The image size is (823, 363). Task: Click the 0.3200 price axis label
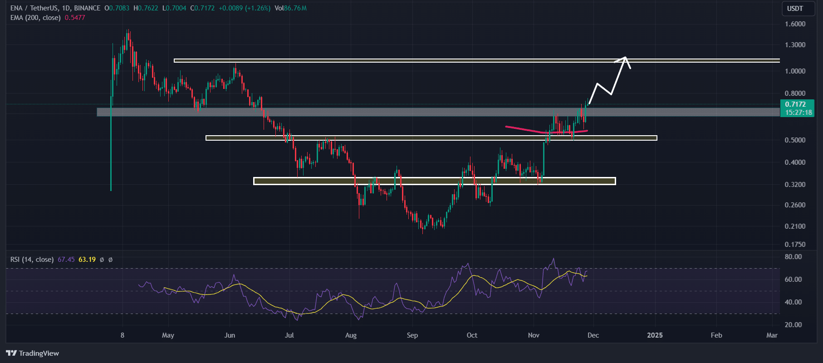[795, 185]
